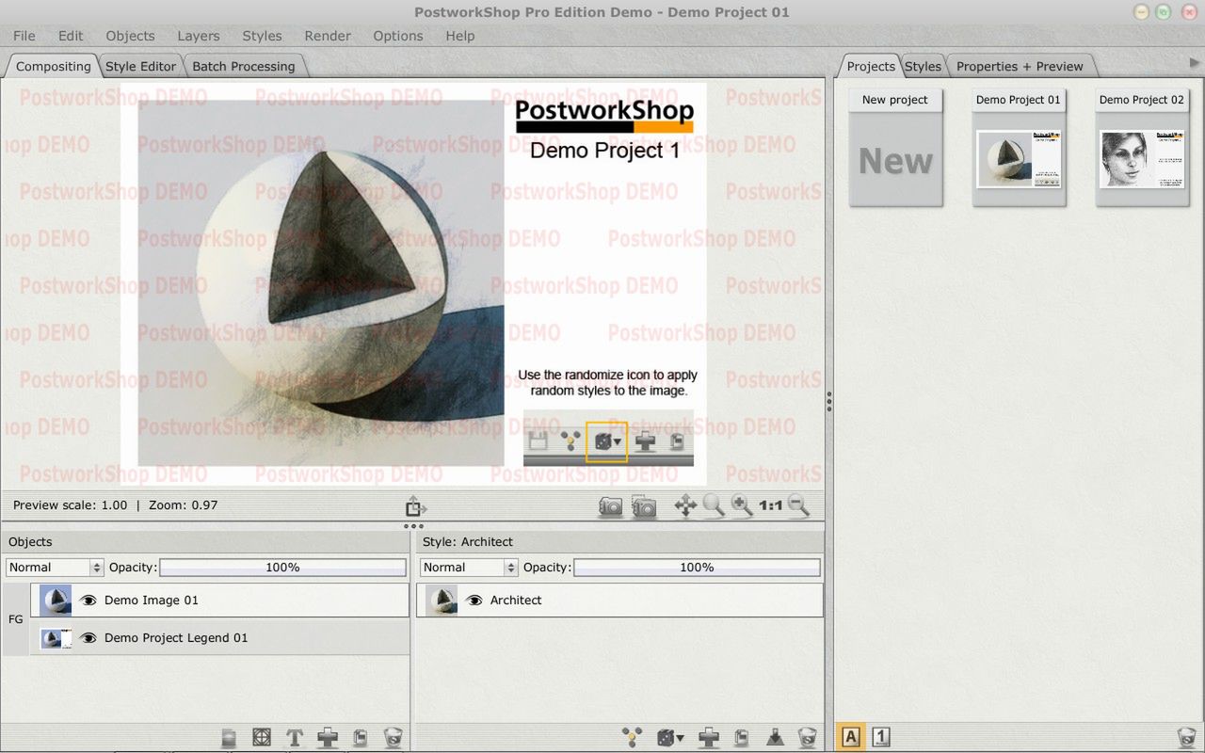The image size is (1205, 753).
Task: Set zoom to 1:1
Action: pos(771,506)
